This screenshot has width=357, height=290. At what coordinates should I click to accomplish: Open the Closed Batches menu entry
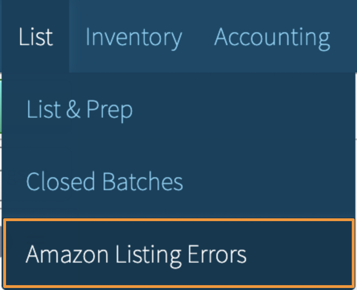point(105,182)
